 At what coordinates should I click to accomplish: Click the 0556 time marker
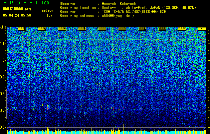tap(122, 29)
